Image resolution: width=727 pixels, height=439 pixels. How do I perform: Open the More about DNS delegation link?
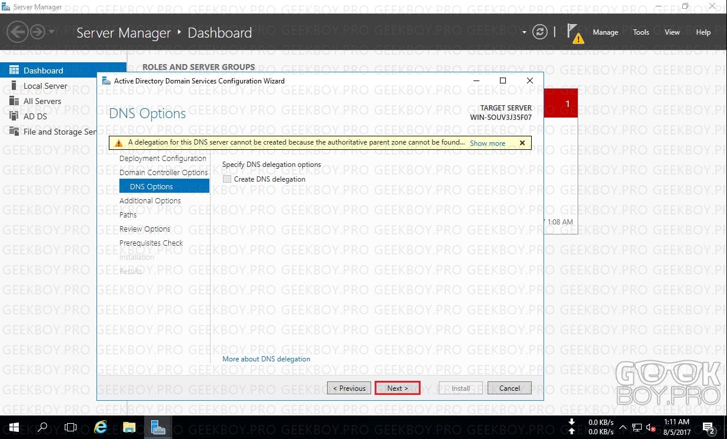266,359
